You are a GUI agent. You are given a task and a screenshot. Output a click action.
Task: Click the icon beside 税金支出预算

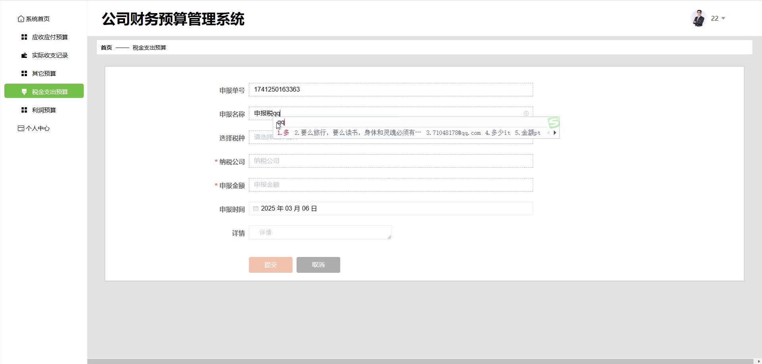pos(24,92)
